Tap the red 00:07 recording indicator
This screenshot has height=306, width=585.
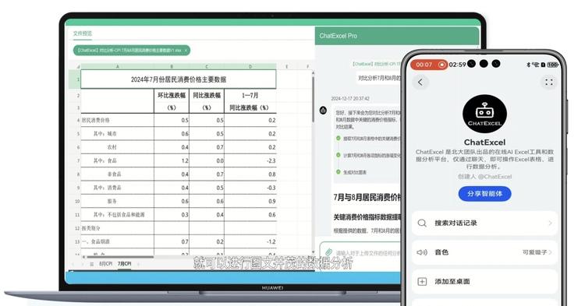tap(429, 65)
